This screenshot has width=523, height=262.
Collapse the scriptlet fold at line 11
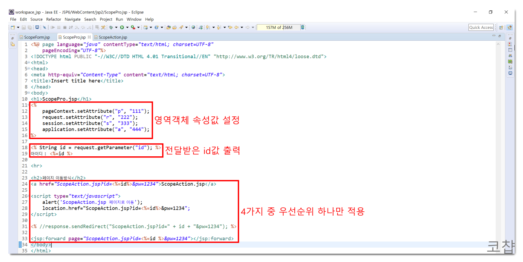click(29, 105)
